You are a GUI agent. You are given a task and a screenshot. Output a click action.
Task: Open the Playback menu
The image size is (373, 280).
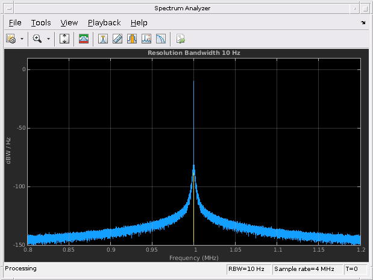(104, 23)
